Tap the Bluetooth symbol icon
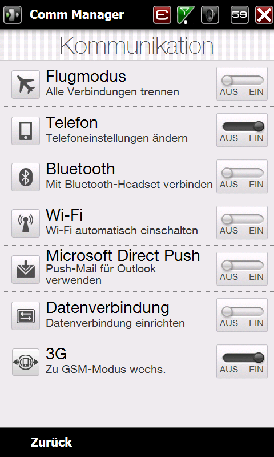Screen dimensions: 274x457 pos(26,177)
